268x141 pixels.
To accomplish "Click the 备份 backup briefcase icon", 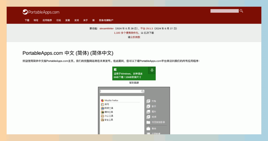I will click(x=148, y=129).
